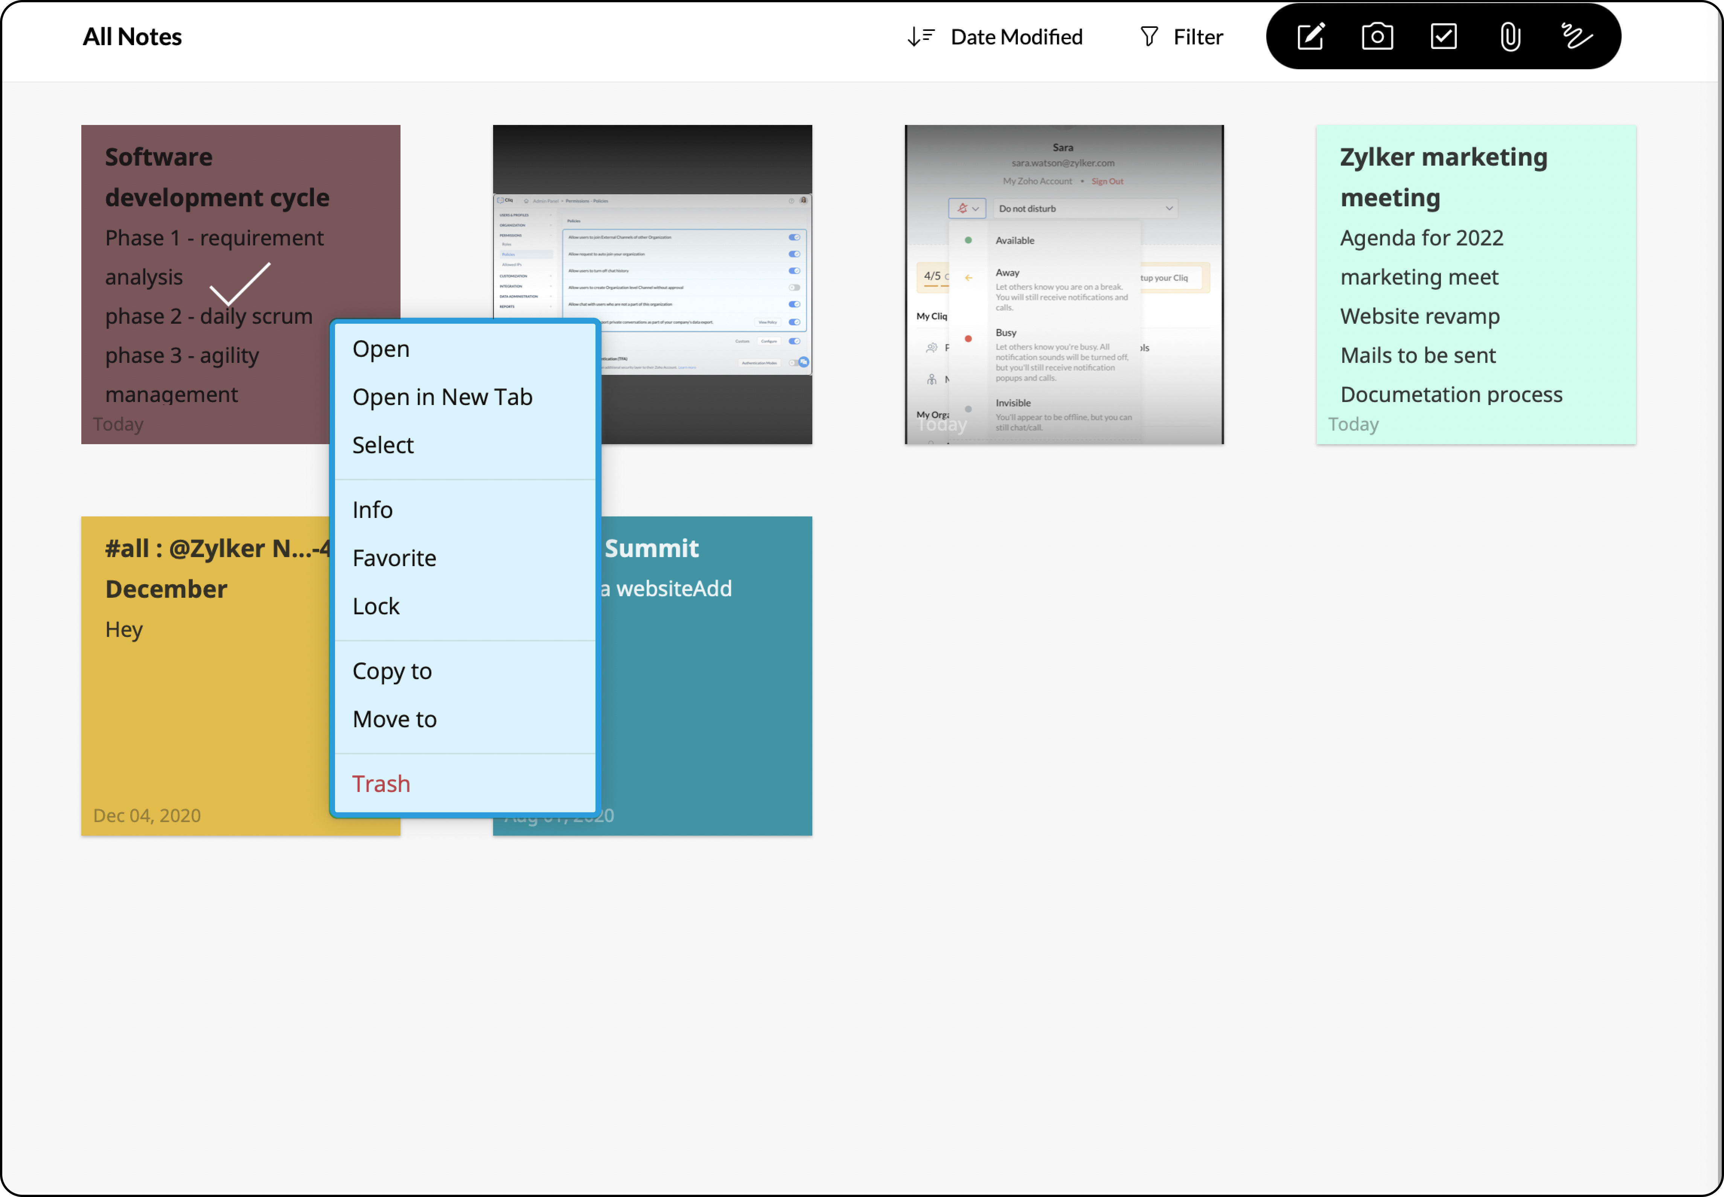Choose Open from the context menu
Viewport: 1724px width, 1197px height.
click(381, 349)
